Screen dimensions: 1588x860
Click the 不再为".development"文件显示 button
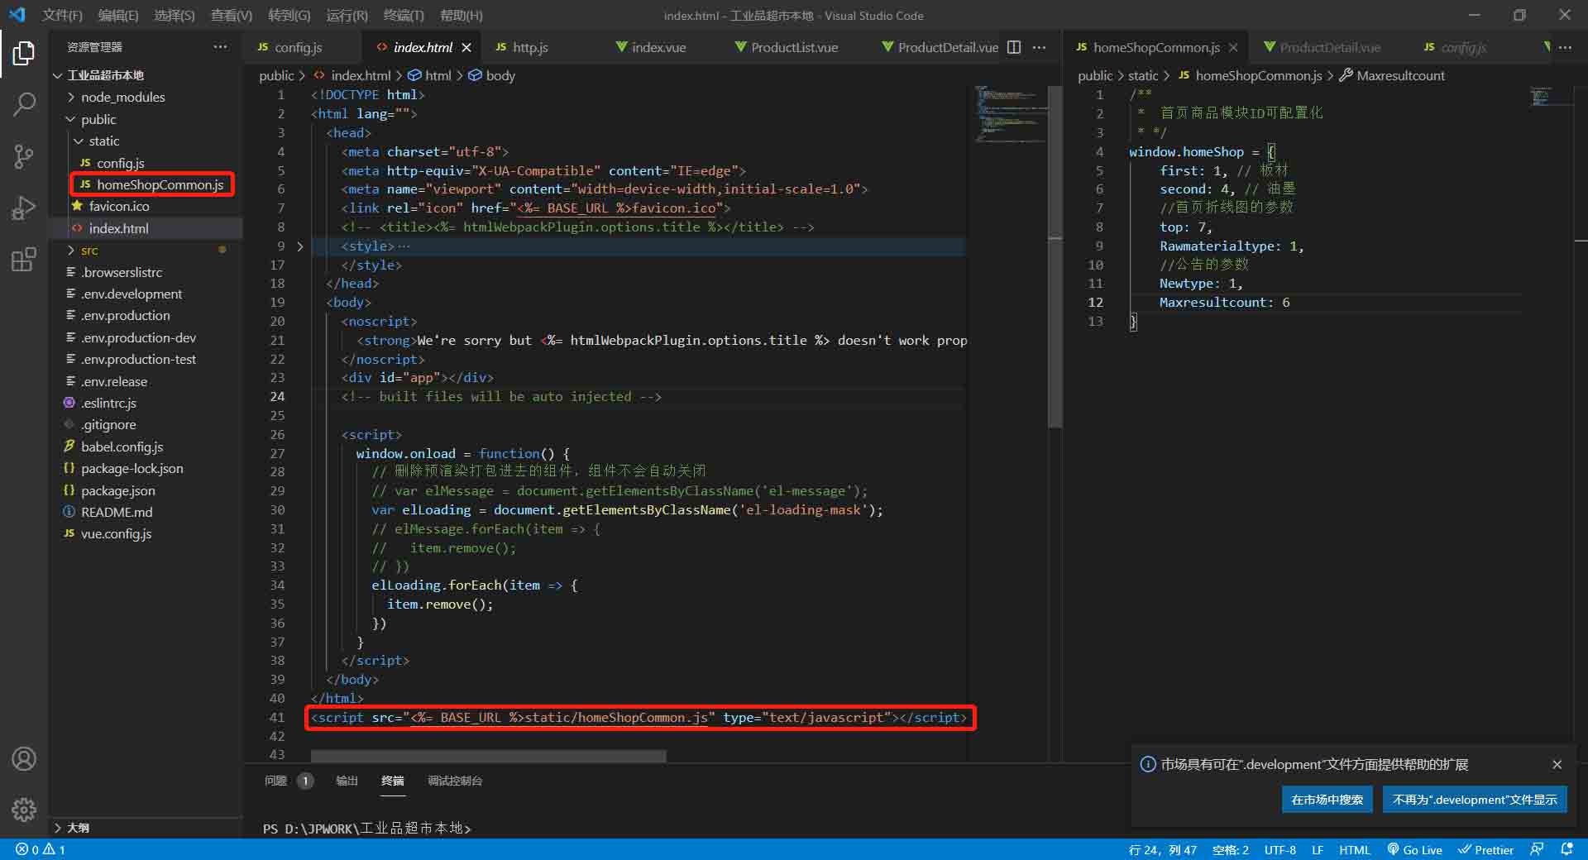point(1474,800)
